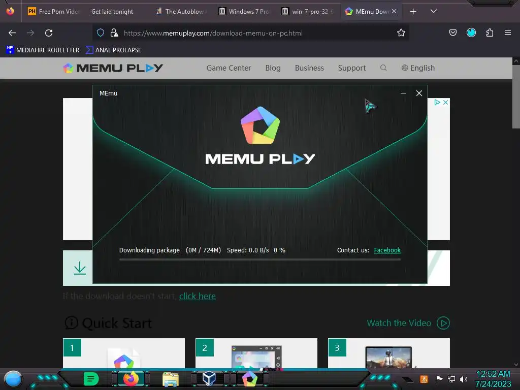Click the Watch the Video play circle icon
The height and width of the screenshot is (390, 520).
pos(443,323)
